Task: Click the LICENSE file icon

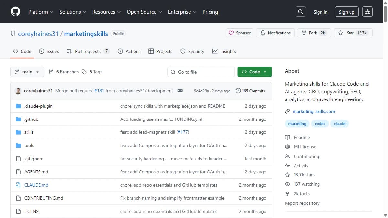Action: [18, 211]
